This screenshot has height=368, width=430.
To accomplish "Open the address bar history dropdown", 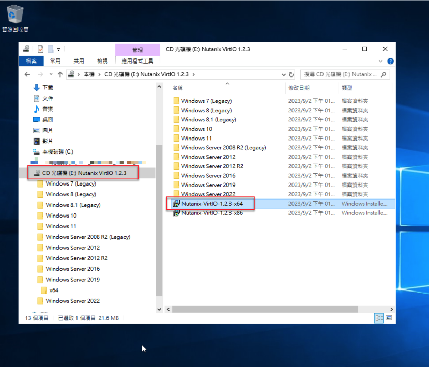I will 284,74.
